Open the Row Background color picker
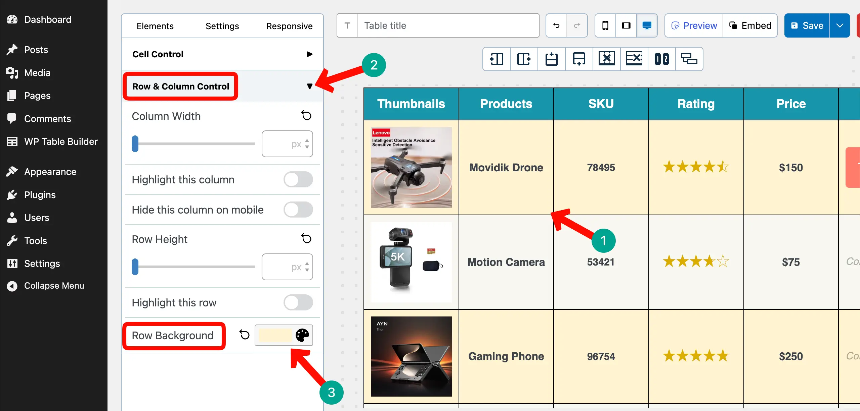Viewport: 860px width, 411px height. click(302, 335)
